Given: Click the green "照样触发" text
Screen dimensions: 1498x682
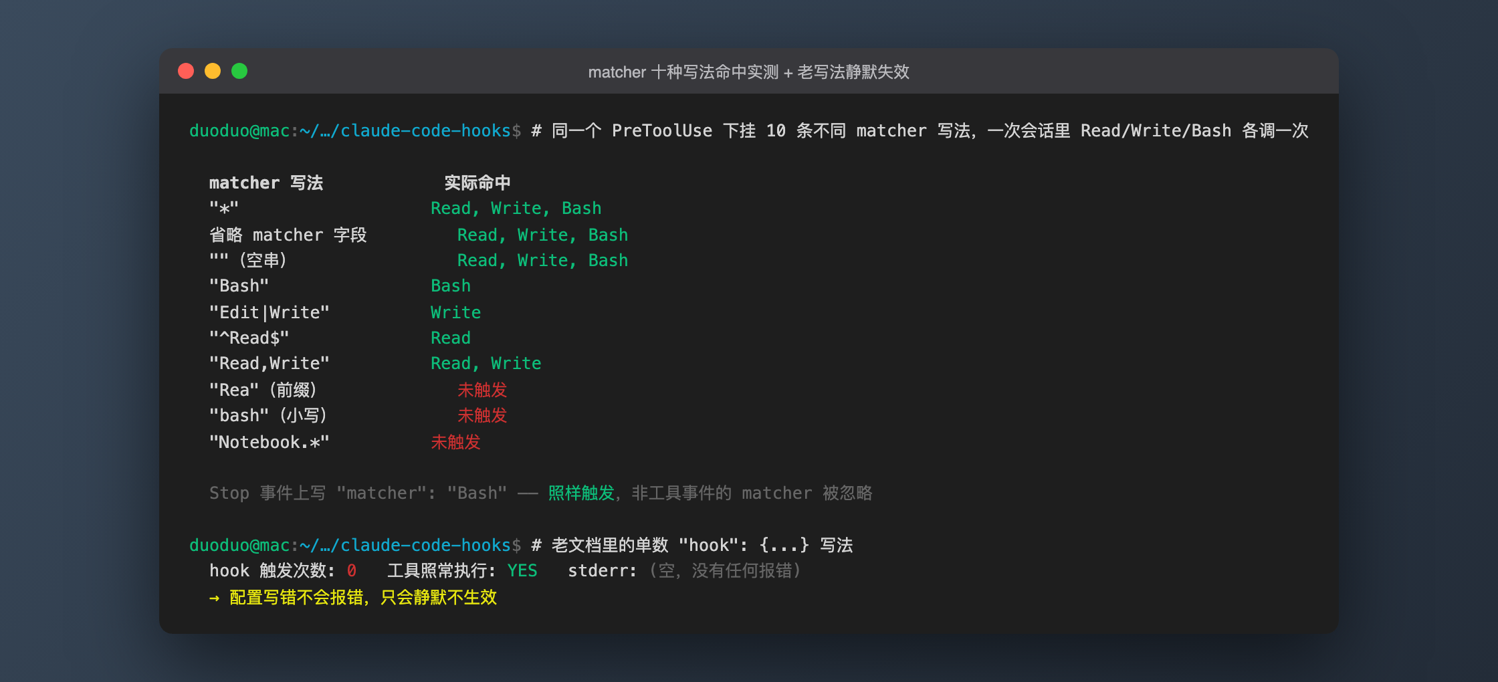Looking at the screenshot, I should coord(581,493).
